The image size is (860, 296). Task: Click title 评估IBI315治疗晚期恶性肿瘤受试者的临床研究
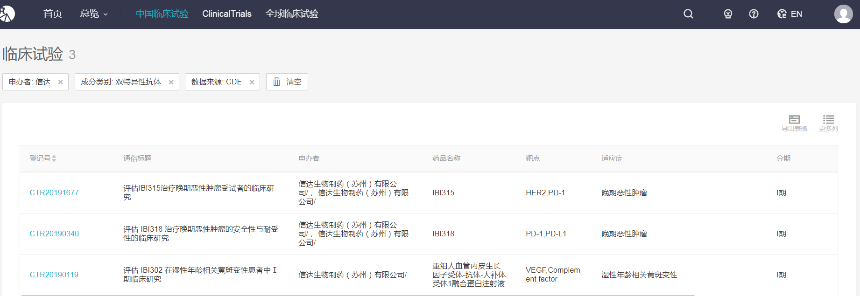[x=199, y=193]
